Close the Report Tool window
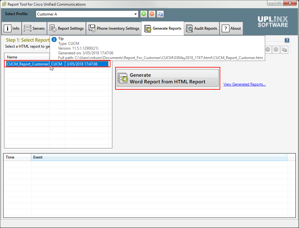The width and height of the screenshot is (299, 228). [x=290, y=3]
